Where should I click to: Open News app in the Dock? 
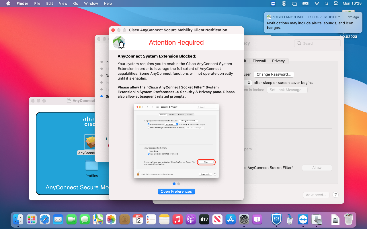pos(217,220)
